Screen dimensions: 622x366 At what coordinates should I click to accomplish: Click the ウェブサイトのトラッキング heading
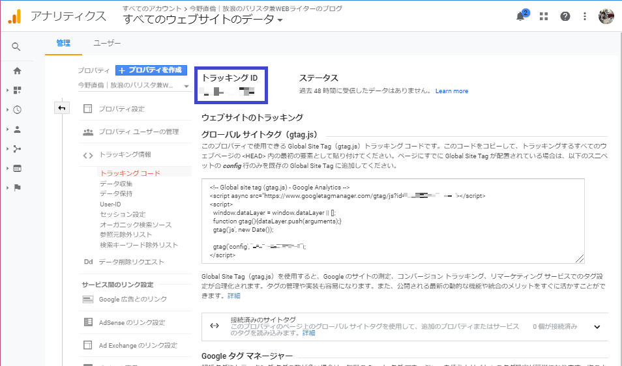(252, 117)
